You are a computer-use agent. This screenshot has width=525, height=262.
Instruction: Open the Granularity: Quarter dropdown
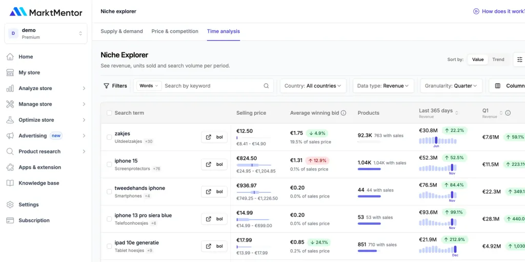(x=451, y=86)
